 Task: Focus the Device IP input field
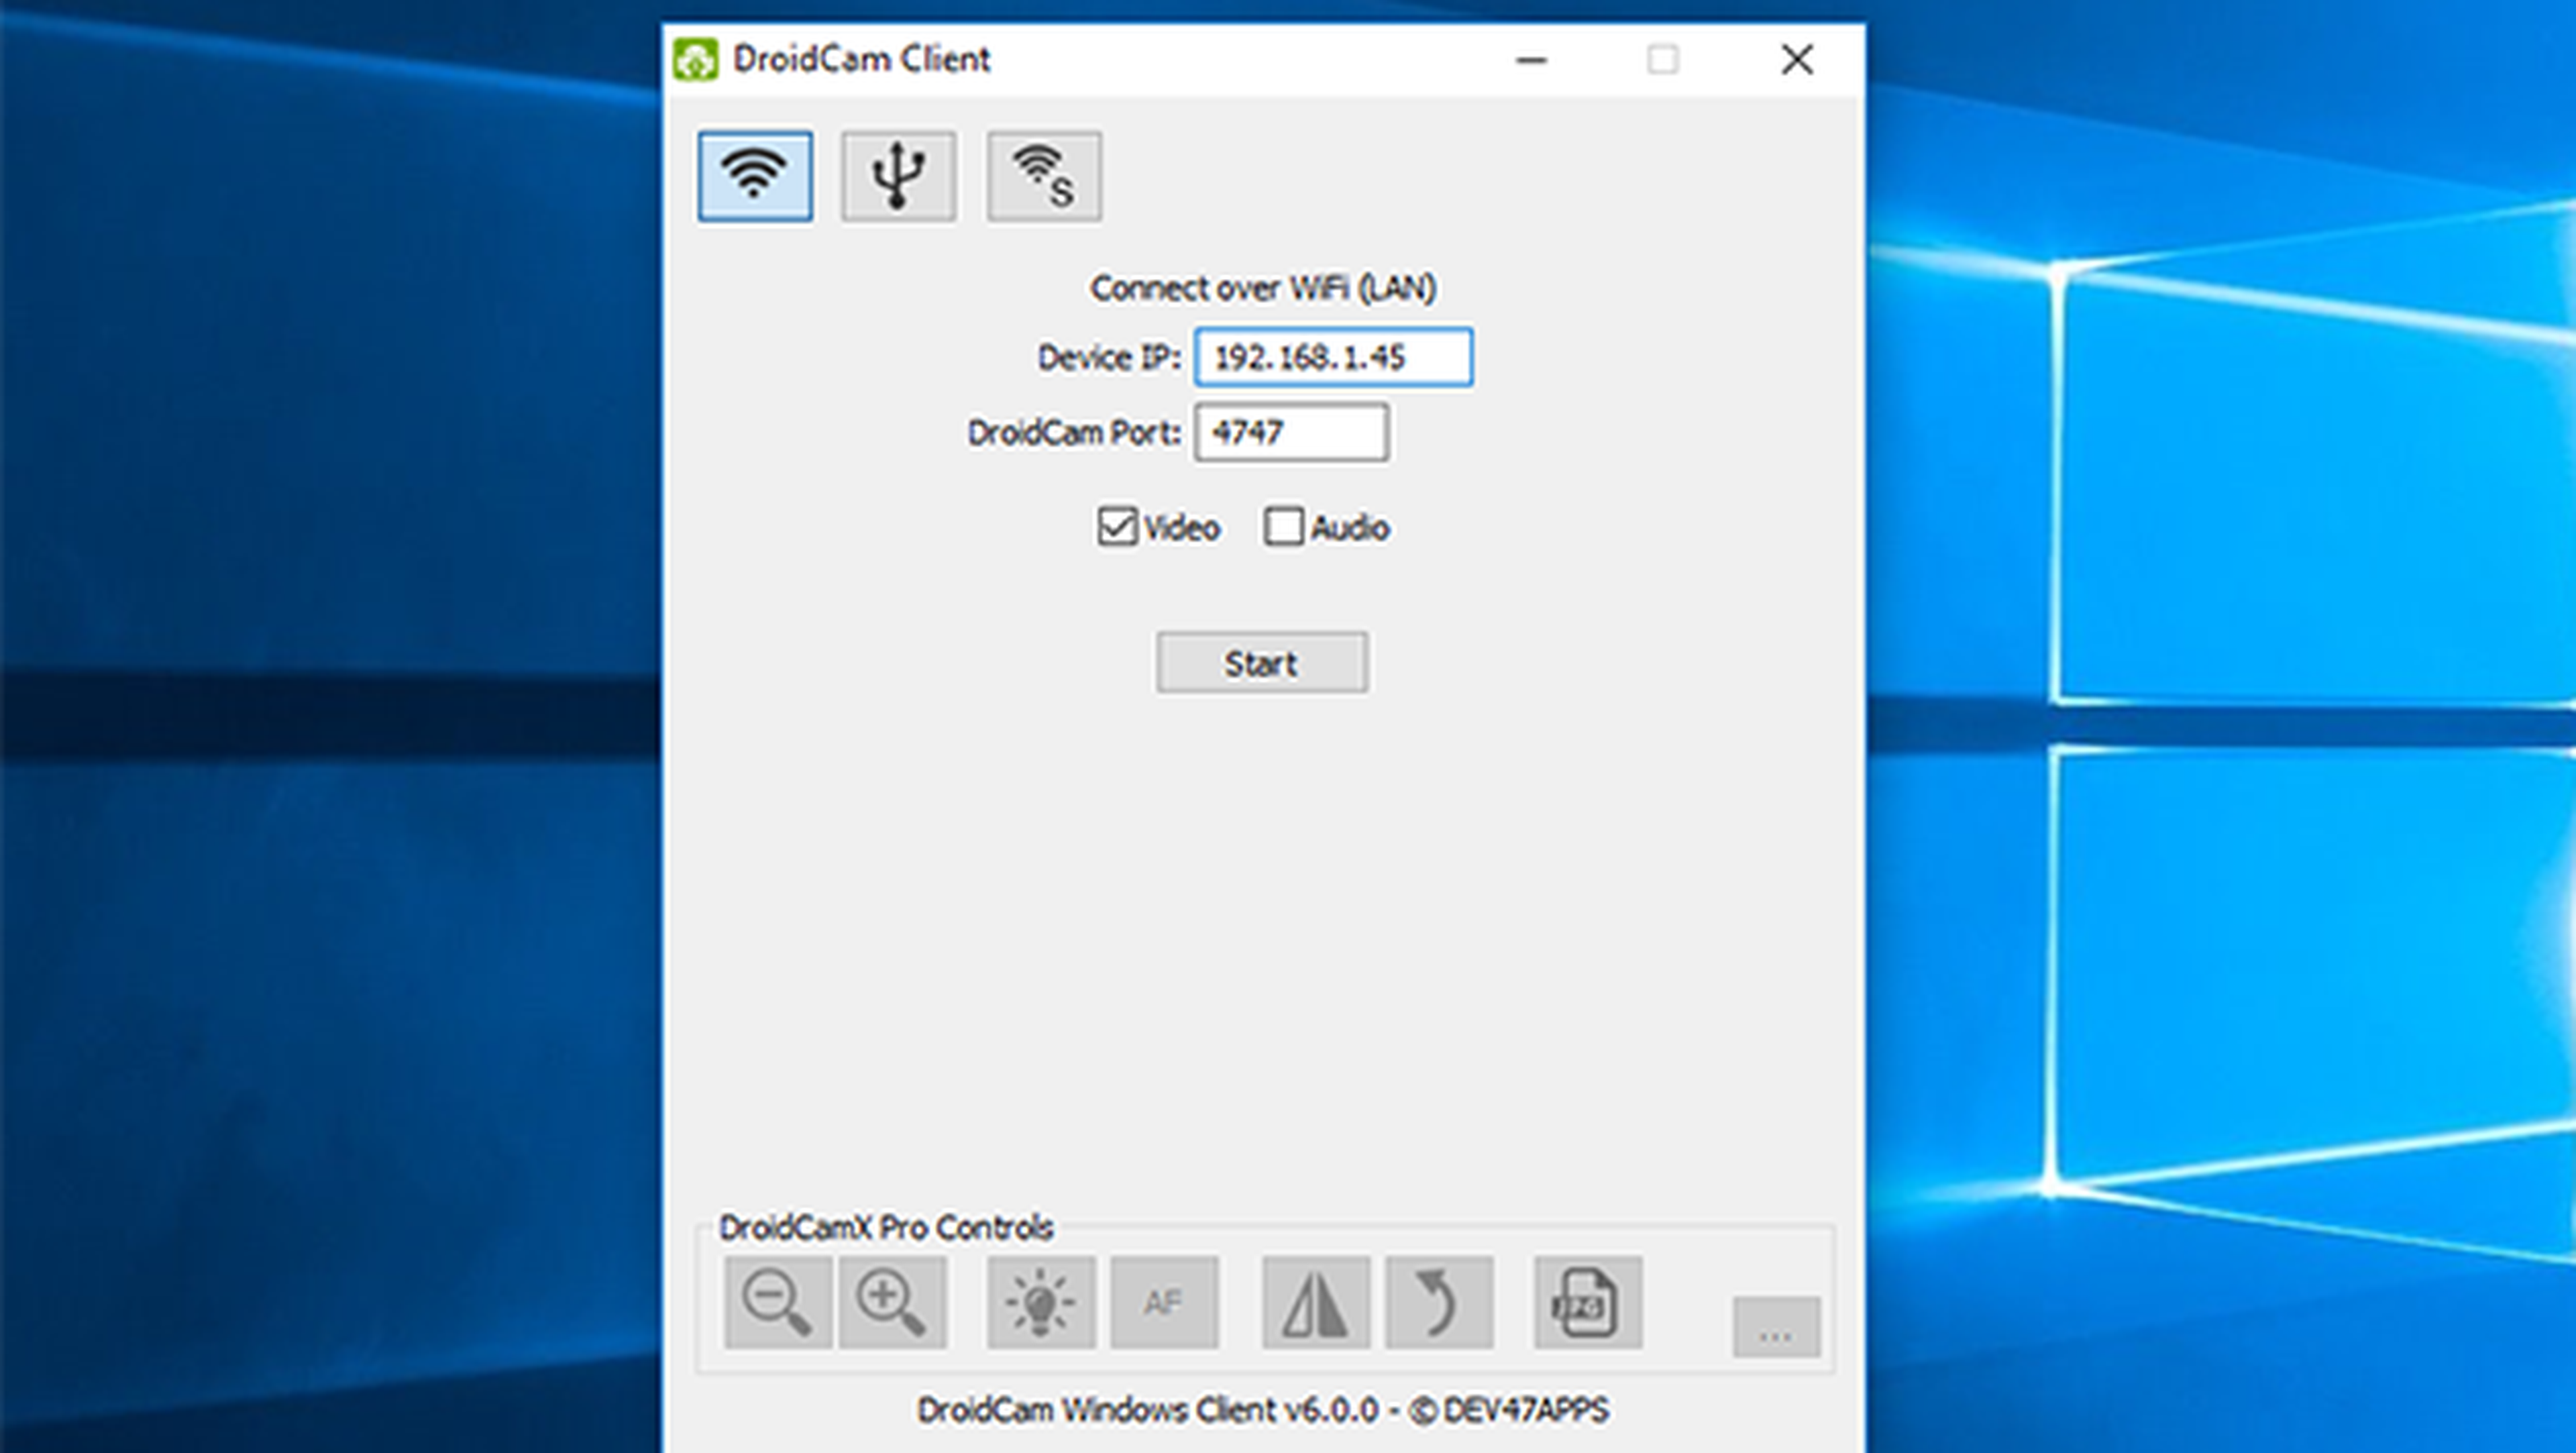pyautogui.click(x=1333, y=357)
